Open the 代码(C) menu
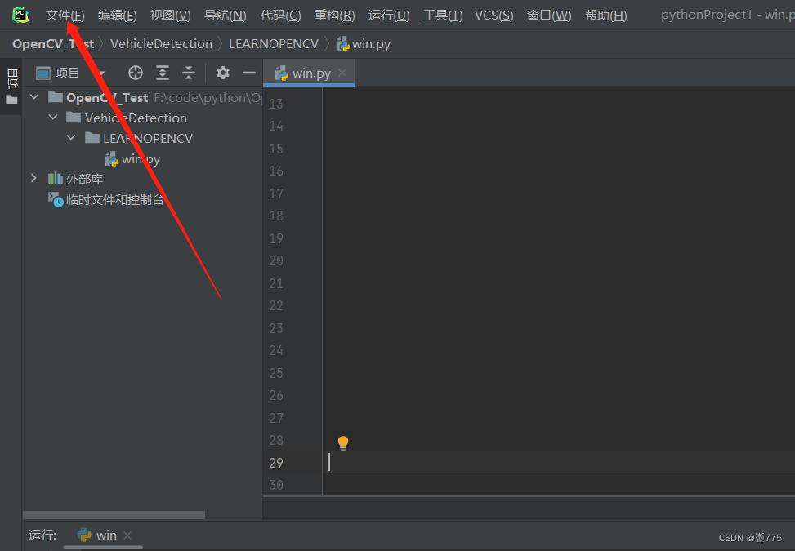The height and width of the screenshot is (551, 795). click(280, 16)
